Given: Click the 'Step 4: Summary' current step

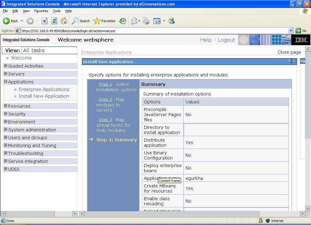Looking at the screenshot, I should pos(116,140).
